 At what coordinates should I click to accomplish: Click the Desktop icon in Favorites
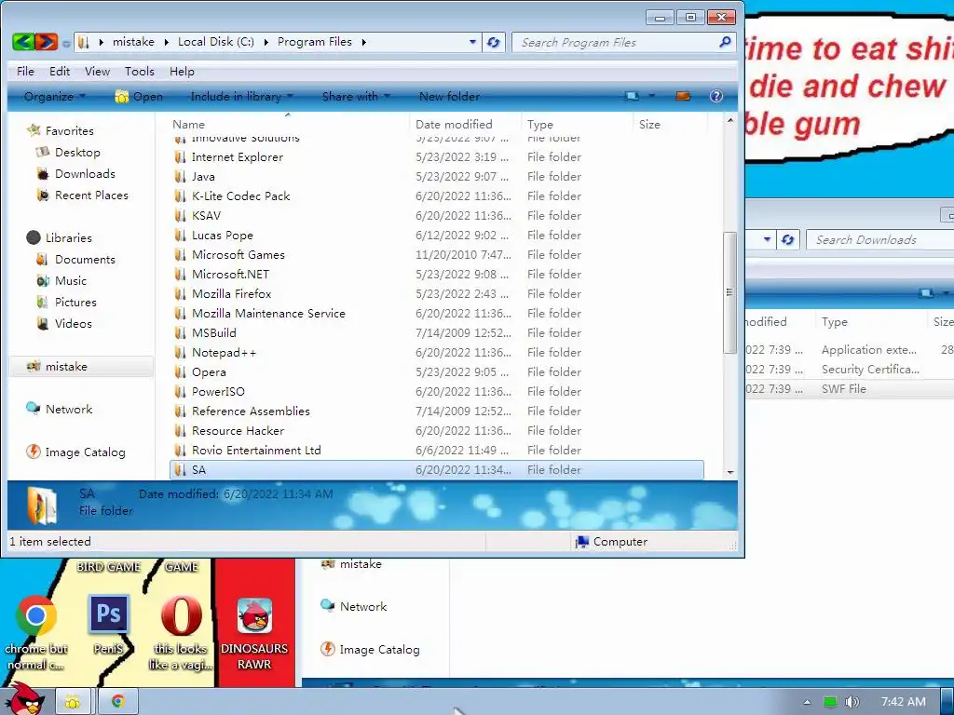tap(43, 152)
